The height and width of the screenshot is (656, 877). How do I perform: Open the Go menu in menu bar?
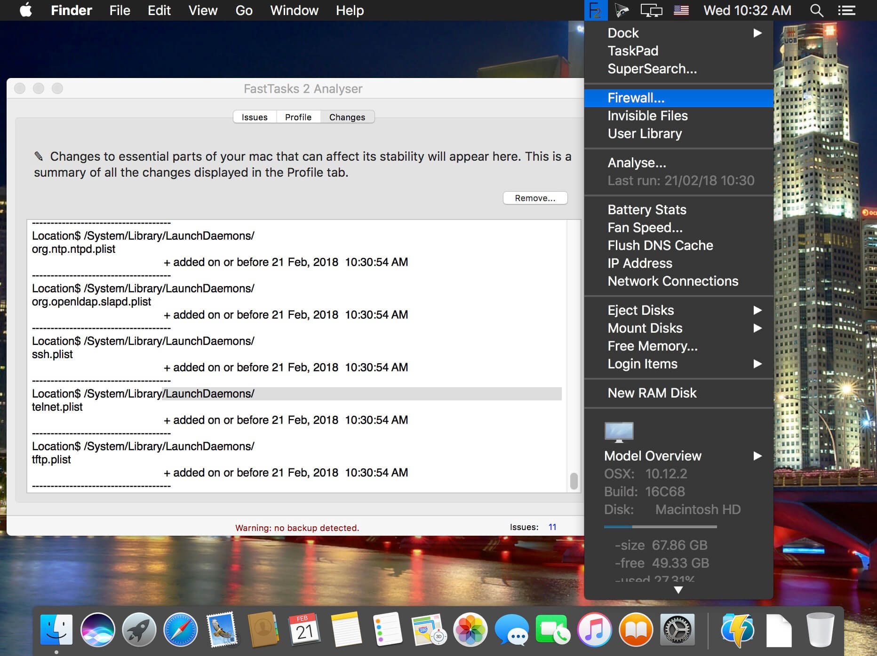pyautogui.click(x=244, y=10)
